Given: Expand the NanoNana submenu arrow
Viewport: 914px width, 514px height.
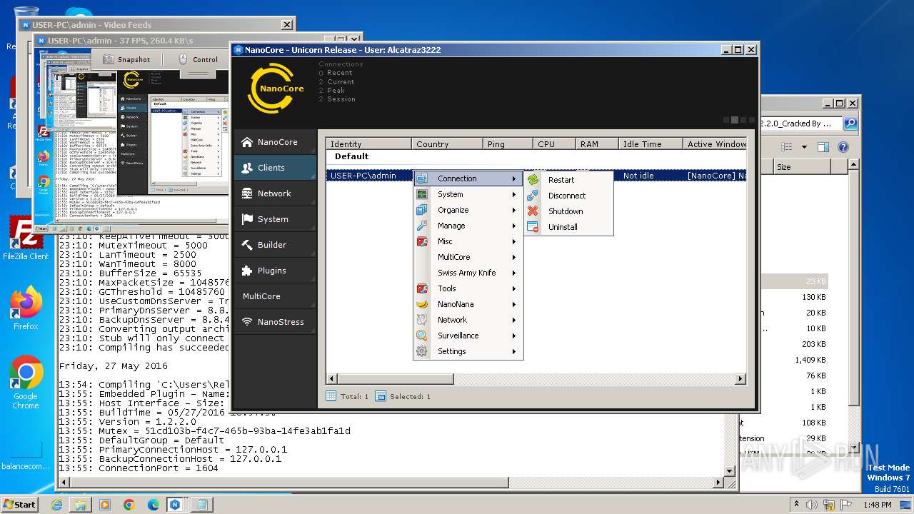Looking at the screenshot, I should click(514, 304).
